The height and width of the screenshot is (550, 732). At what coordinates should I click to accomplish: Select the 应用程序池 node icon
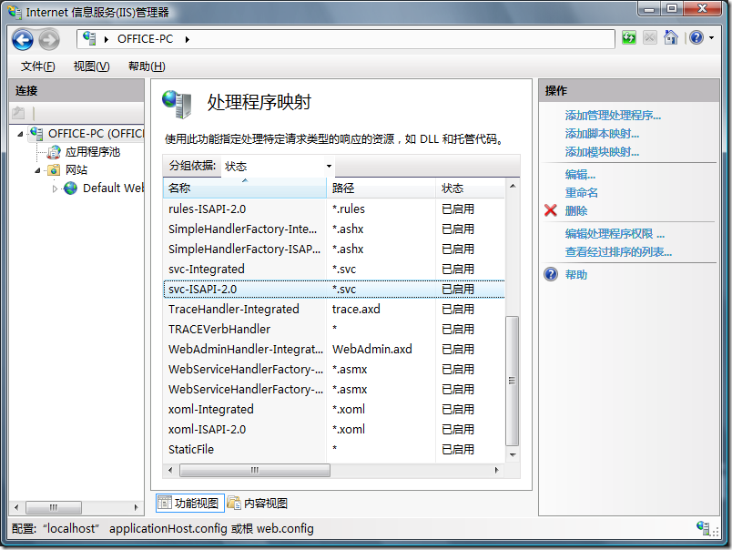tap(55, 152)
